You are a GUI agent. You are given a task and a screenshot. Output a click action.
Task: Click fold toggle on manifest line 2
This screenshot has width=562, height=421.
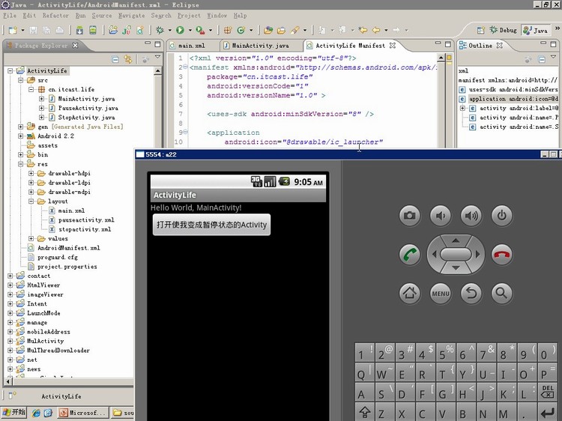click(185, 67)
